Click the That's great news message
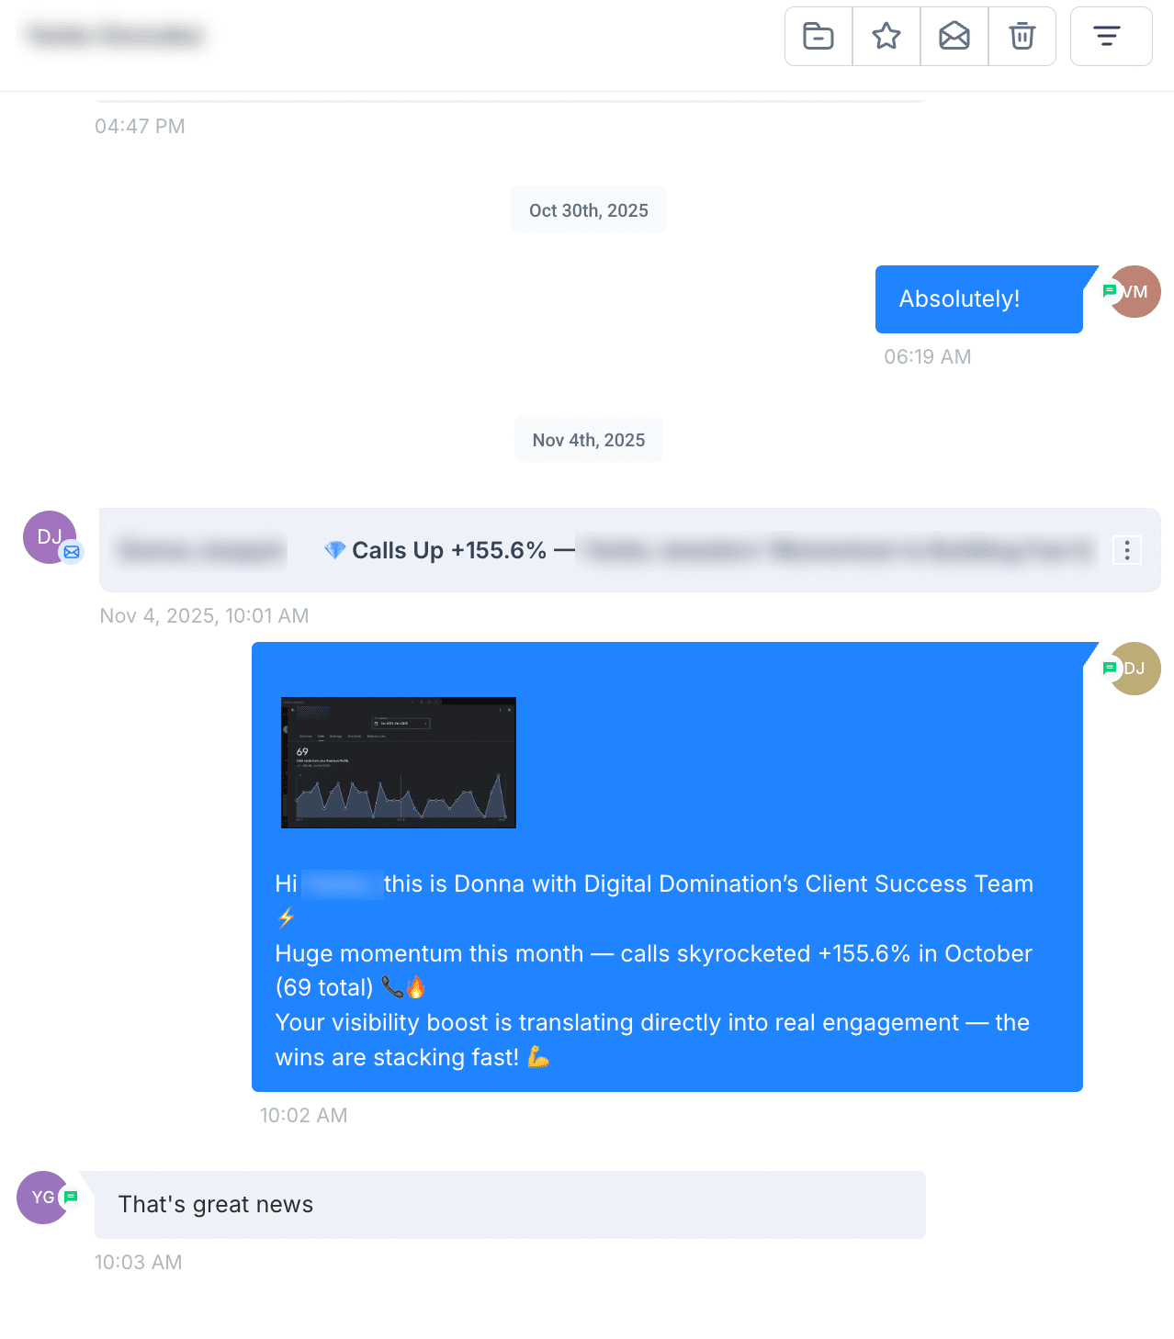This screenshot has height=1339, width=1174. click(x=510, y=1205)
